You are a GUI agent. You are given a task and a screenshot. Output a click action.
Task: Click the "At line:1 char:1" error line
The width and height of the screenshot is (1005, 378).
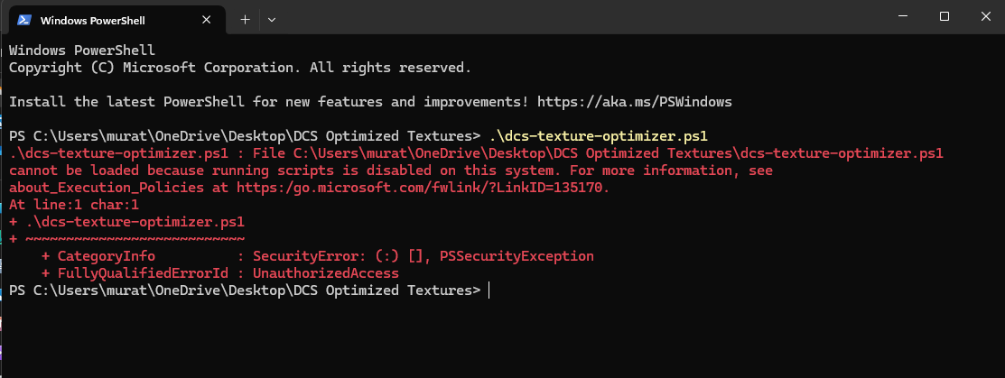74,205
